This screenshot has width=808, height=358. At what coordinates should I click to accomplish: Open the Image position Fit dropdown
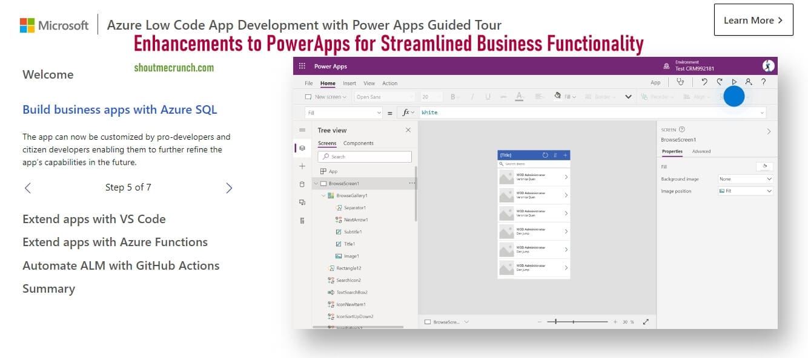745,191
